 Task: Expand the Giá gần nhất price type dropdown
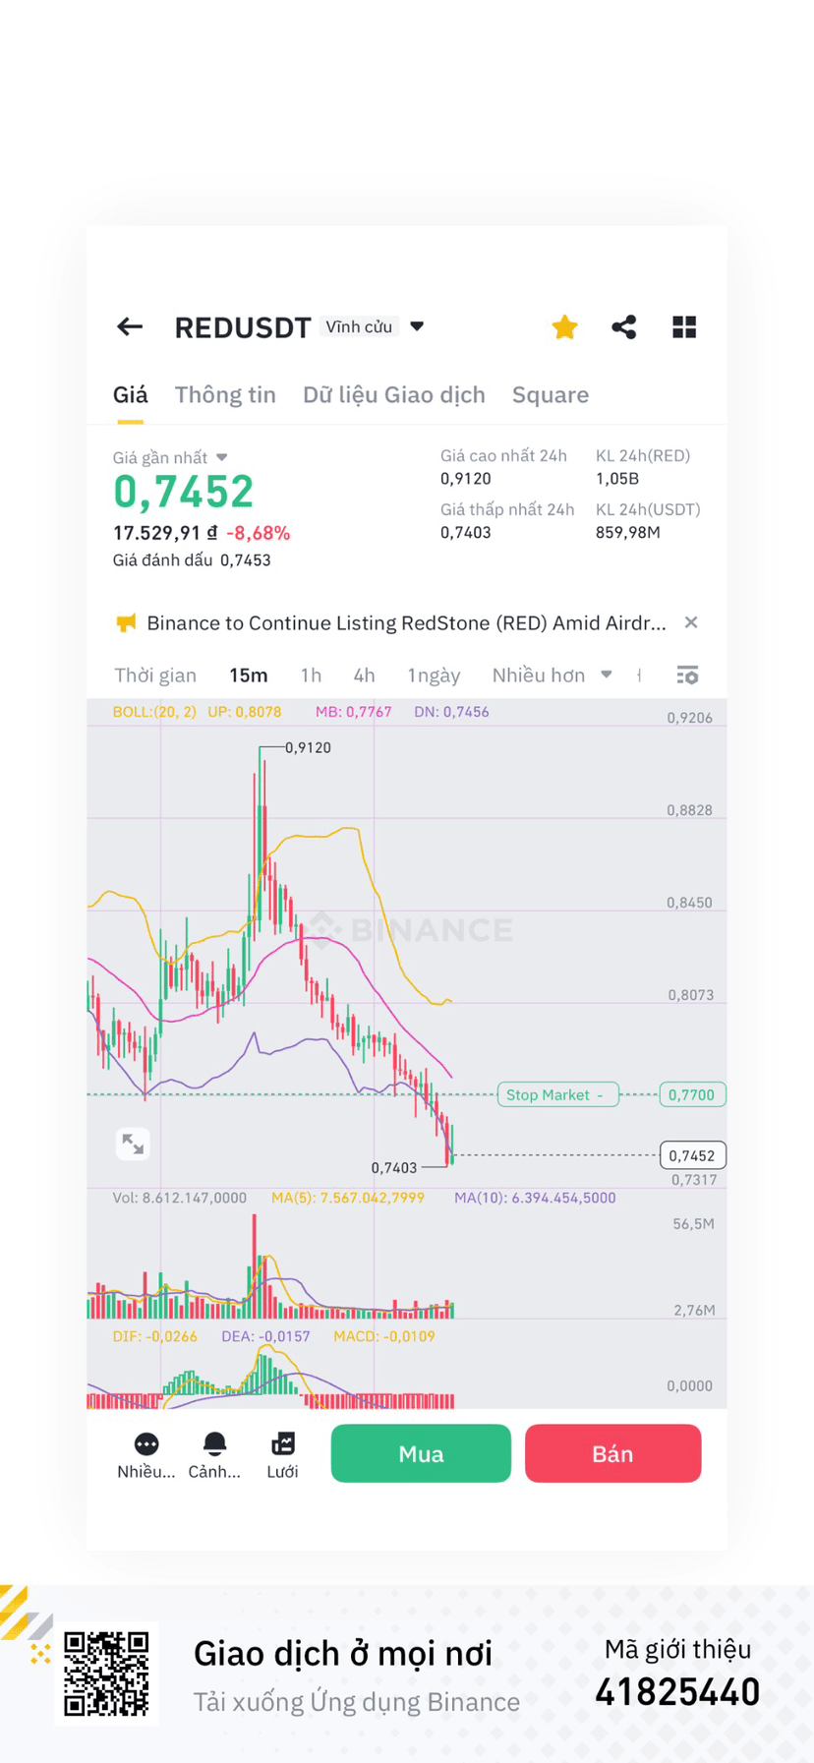coord(170,457)
